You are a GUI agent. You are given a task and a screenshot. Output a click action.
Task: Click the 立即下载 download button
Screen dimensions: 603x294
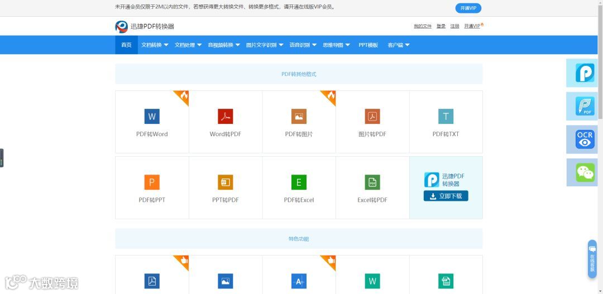pyautogui.click(x=446, y=196)
